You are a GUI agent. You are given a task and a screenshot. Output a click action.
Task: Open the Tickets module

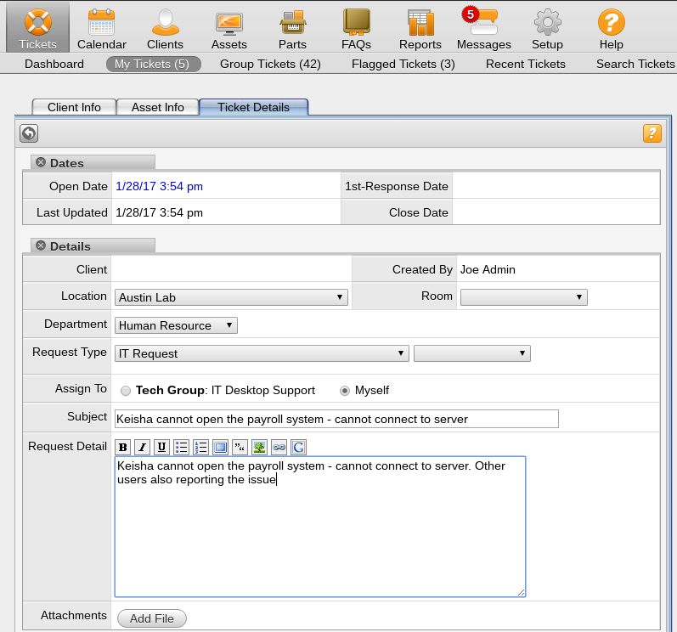coord(38,29)
